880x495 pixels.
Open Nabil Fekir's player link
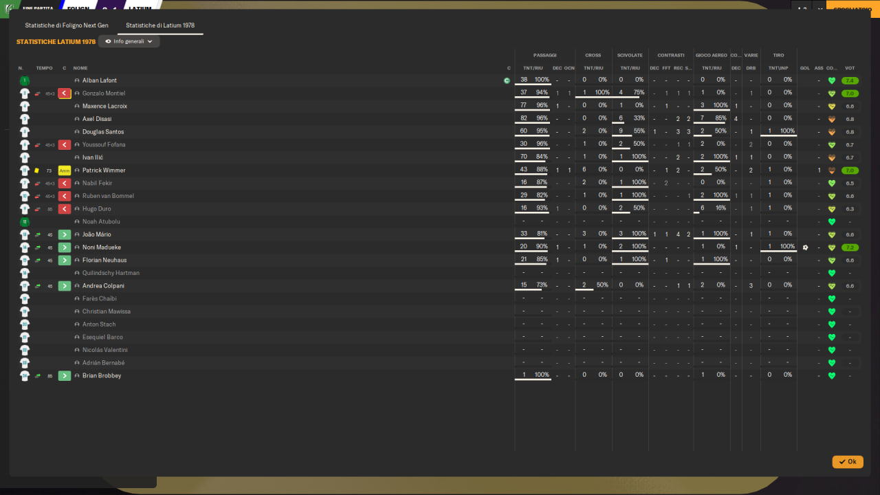98,184
